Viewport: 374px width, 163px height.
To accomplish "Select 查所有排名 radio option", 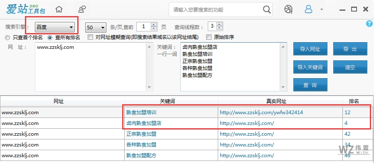I will coord(64,38).
